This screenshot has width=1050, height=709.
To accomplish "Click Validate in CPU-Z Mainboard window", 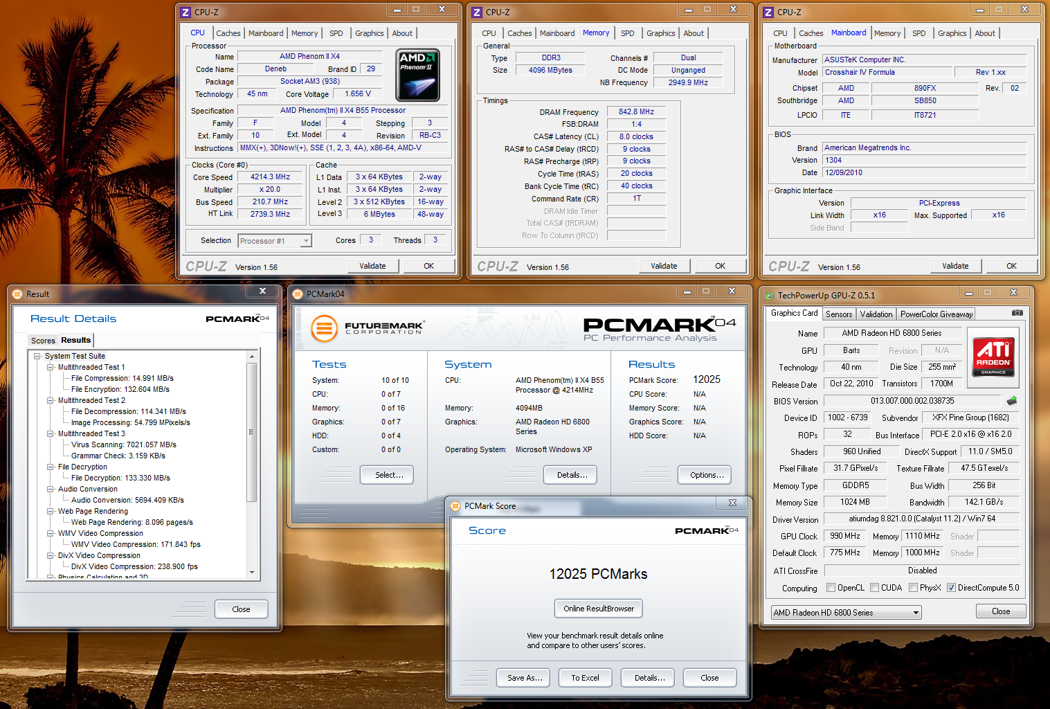I will [x=955, y=266].
